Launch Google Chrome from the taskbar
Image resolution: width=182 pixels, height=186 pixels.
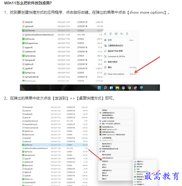[x=129, y=88]
